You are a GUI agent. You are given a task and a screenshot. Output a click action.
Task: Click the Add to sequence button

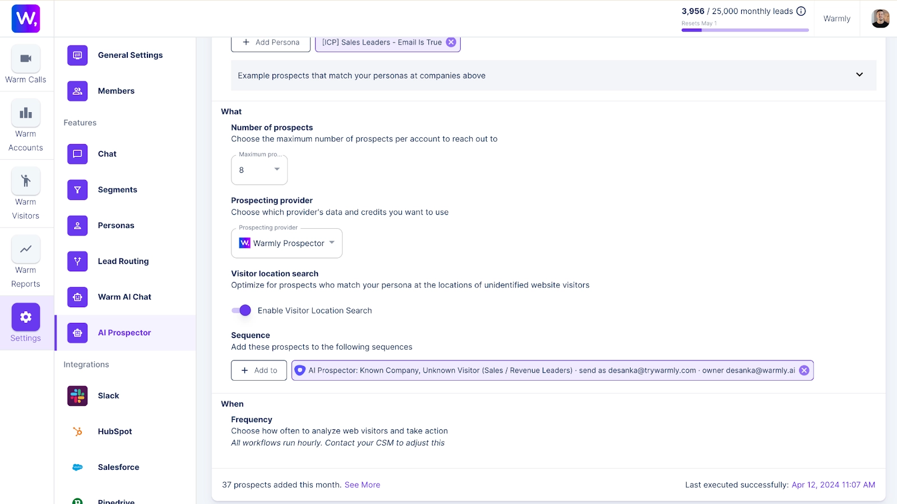click(x=259, y=371)
